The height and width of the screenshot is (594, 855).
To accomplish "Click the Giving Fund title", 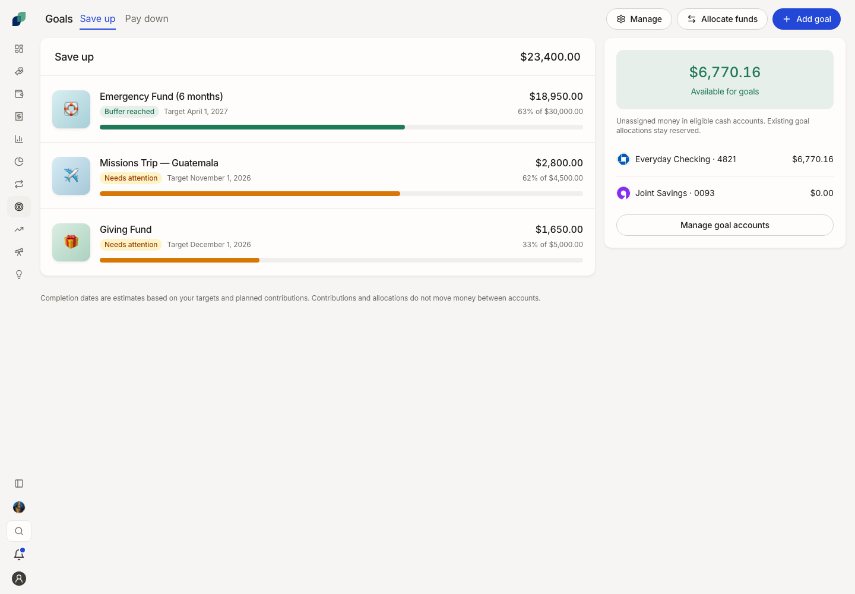I will pyautogui.click(x=126, y=229).
